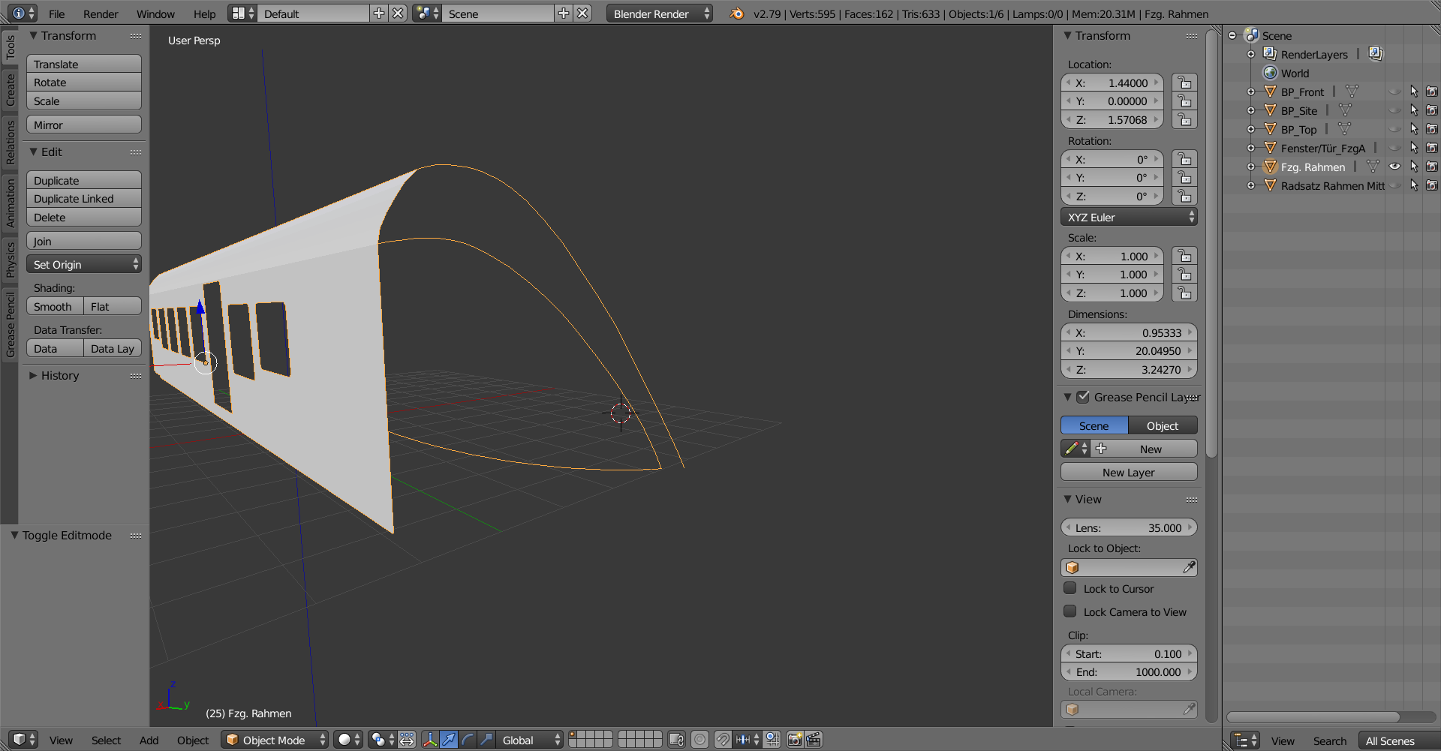Toggle proportional editing circle icon

click(x=699, y=740)
